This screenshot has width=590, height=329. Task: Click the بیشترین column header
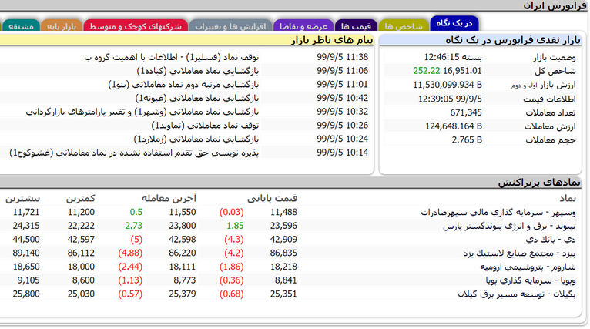[22, 198]
